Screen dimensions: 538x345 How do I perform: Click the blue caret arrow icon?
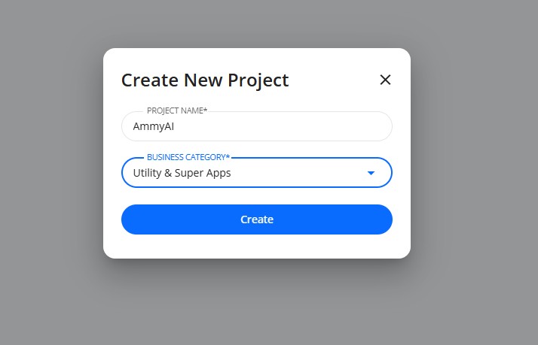pos(371,173)
